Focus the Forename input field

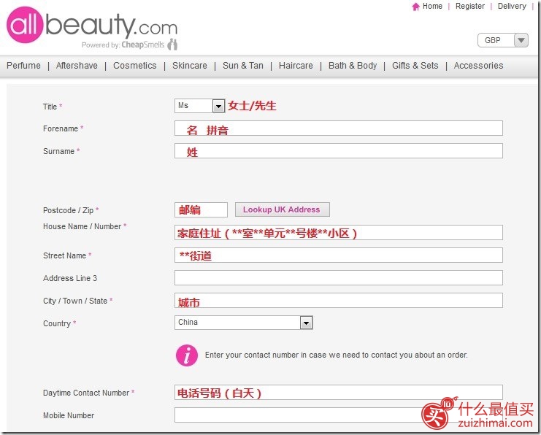pyautogui.click(x=339, y=128)
